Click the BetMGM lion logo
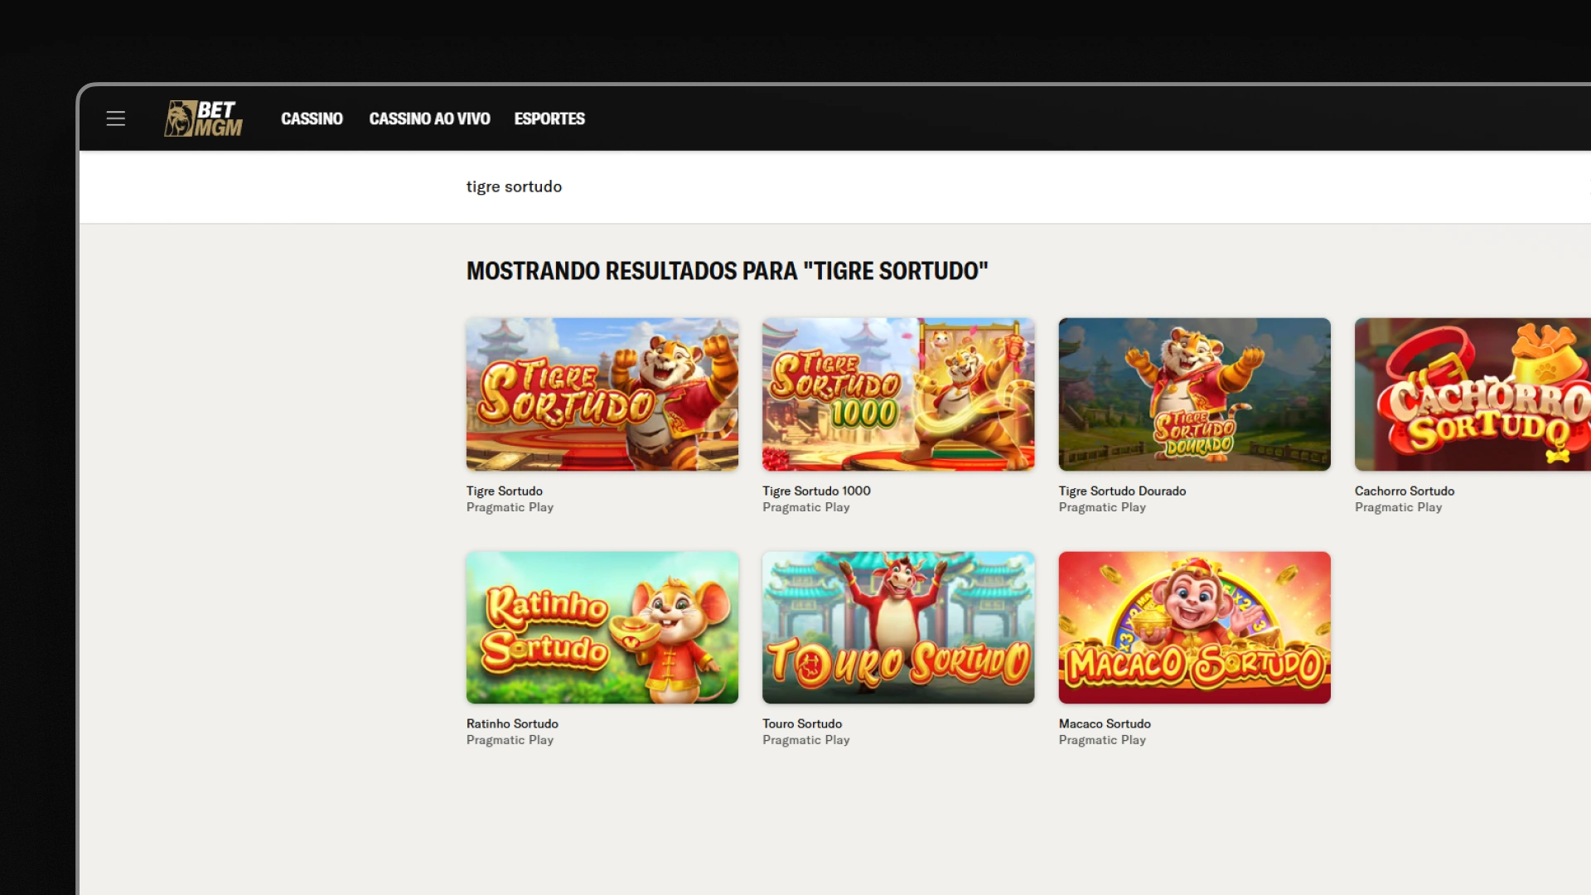 (x=203, y=119)
